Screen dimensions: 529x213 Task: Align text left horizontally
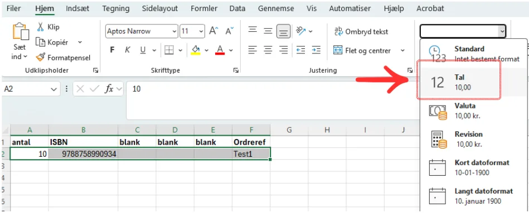[x=253, y=50]
